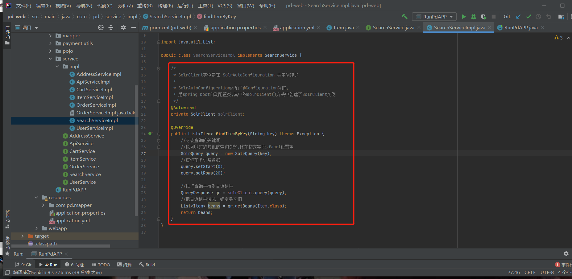Viewport: 572px width, 279px height.
Task: Open the 重构(R) refactor menu
Action: [x=145, y=6]
